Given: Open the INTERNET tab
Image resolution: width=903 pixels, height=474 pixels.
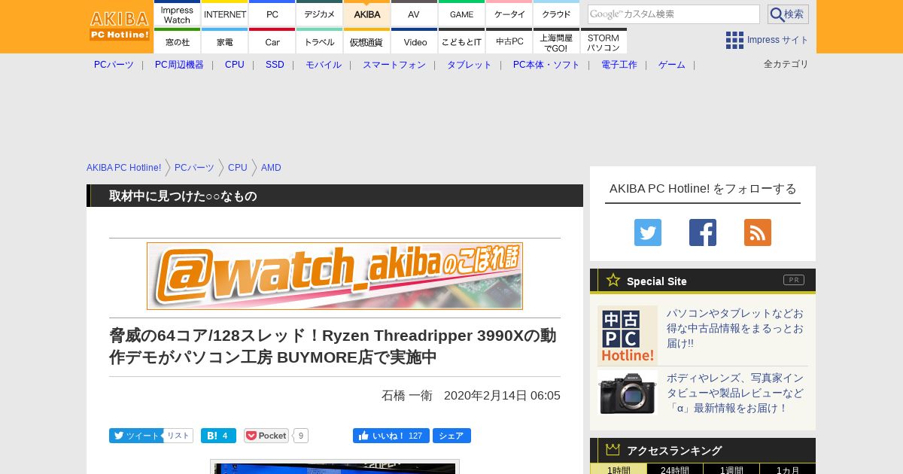Looking at the screenshot, I should tap(225, 13).
